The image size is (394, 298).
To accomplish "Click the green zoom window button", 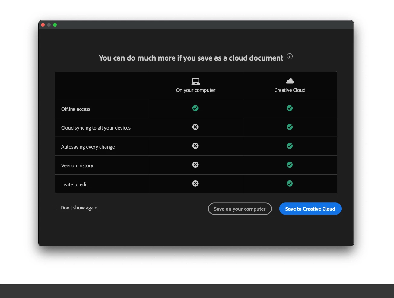I will click(x=55, y=25).
